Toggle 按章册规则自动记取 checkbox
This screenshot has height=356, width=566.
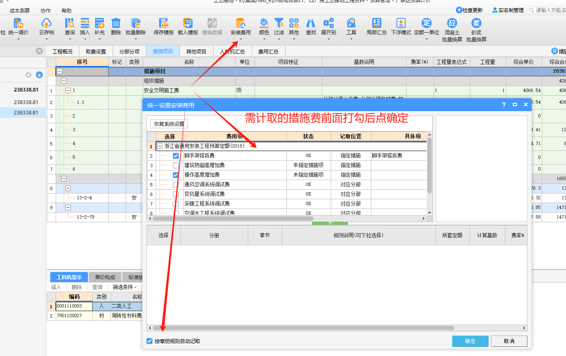[x=149, y=341]
